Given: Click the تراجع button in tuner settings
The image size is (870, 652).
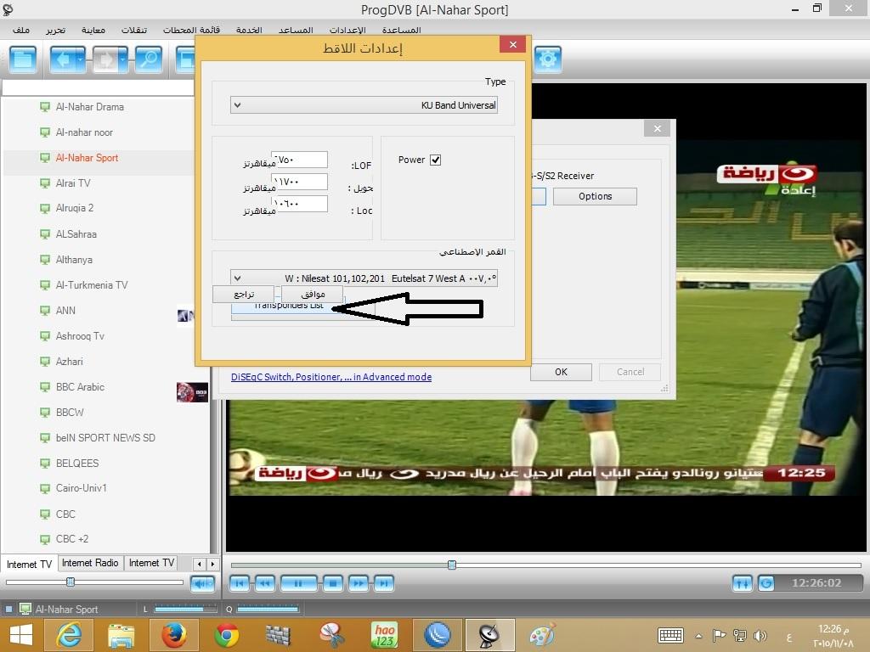Looking at the screenshot, I should click(244, 294).
